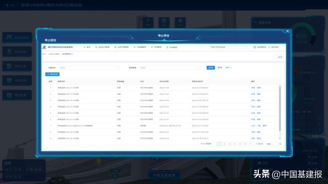Expand the object name dropdown
Screen dimensions: 328x184
click(x=89, y=68)
